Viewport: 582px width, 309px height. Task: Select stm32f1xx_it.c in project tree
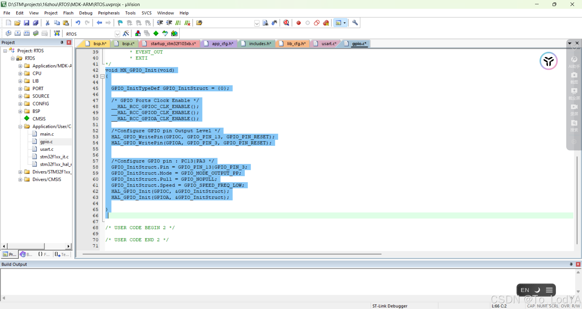(x=54, y=157)
